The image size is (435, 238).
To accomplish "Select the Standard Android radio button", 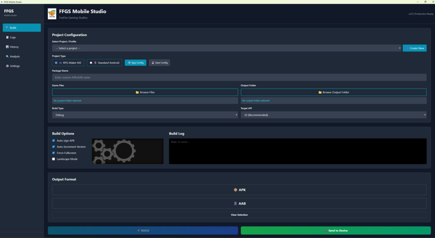I will click(91, 63).
